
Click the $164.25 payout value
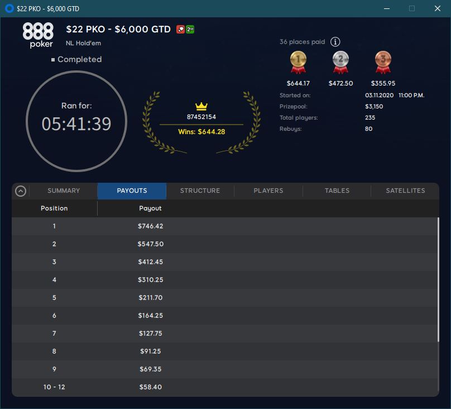151,316
